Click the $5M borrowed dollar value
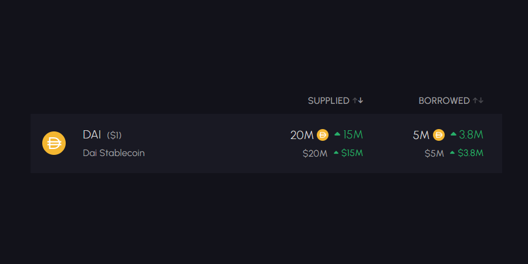This screenshot has height=264, width=528. 434,154
